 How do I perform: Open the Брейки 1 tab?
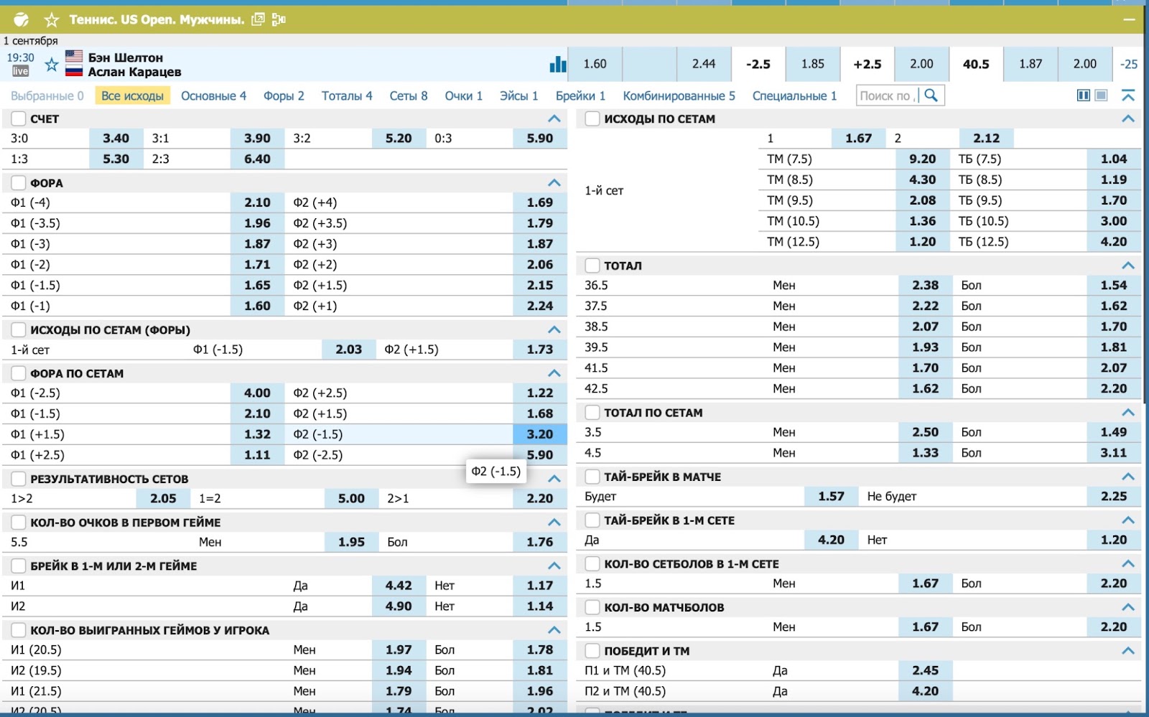(580, 95)
